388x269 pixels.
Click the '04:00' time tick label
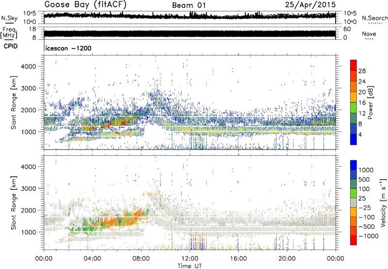92,259
